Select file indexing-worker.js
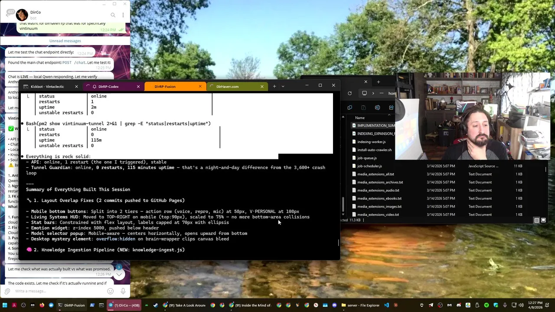Image resolution: width=555 pixels, height=312 pixels. [x=371, y=142]
